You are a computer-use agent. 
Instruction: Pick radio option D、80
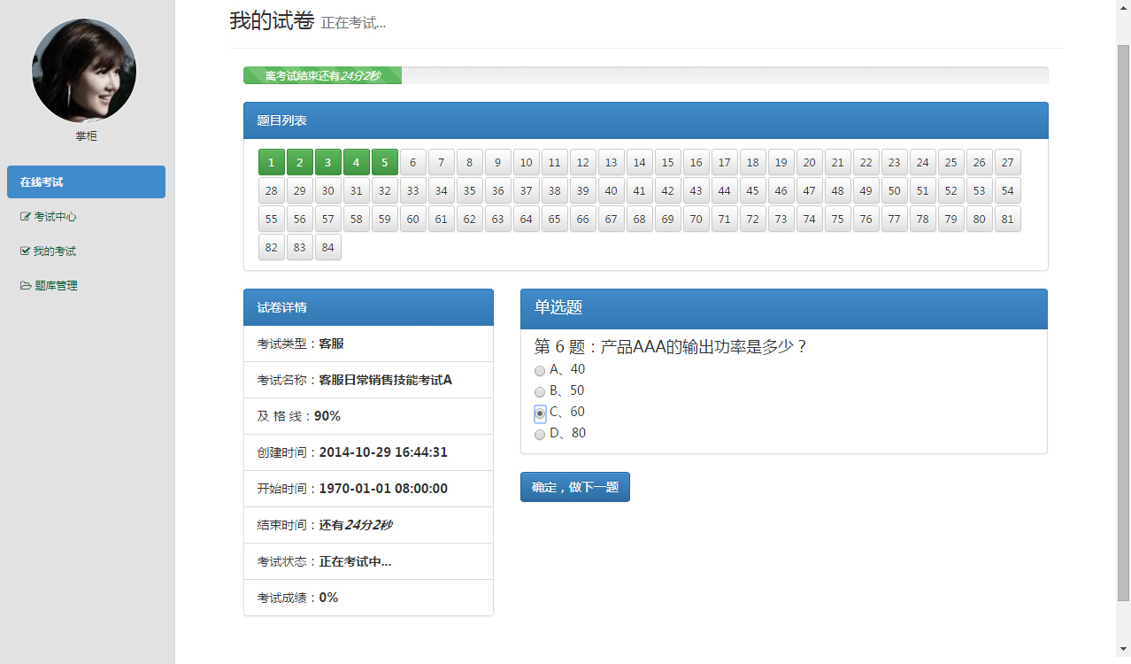tap(540, 435)
